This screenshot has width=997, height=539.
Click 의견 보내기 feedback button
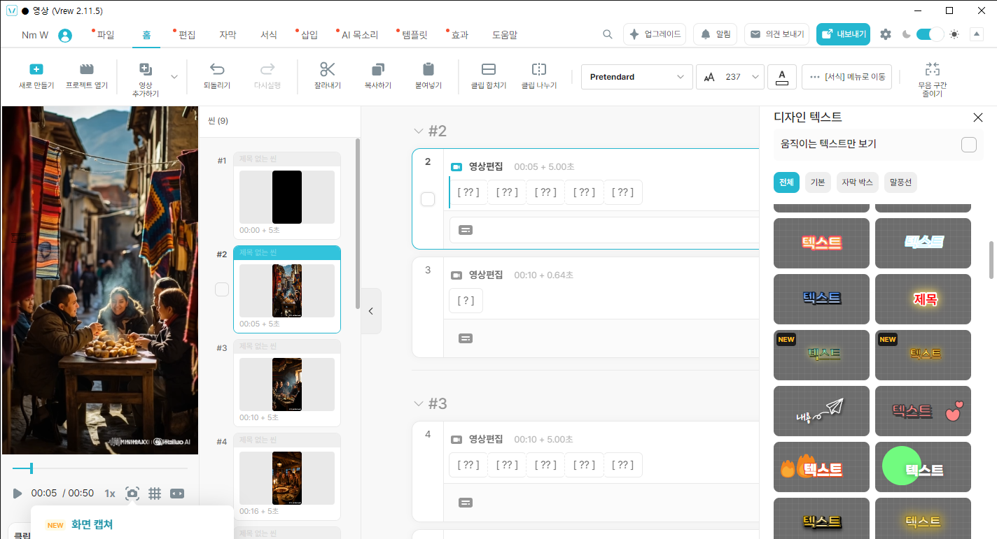click(778, 34)
